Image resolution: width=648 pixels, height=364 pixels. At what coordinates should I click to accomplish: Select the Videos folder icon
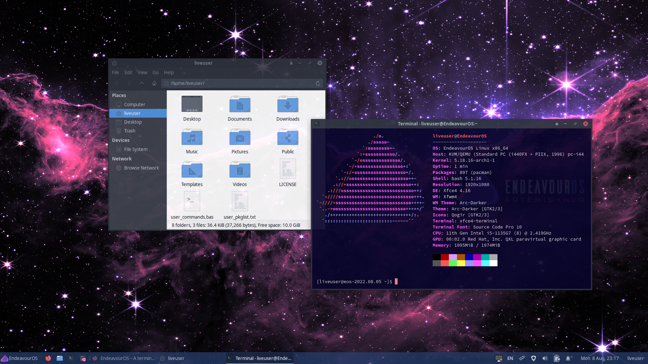click(240, 170)
